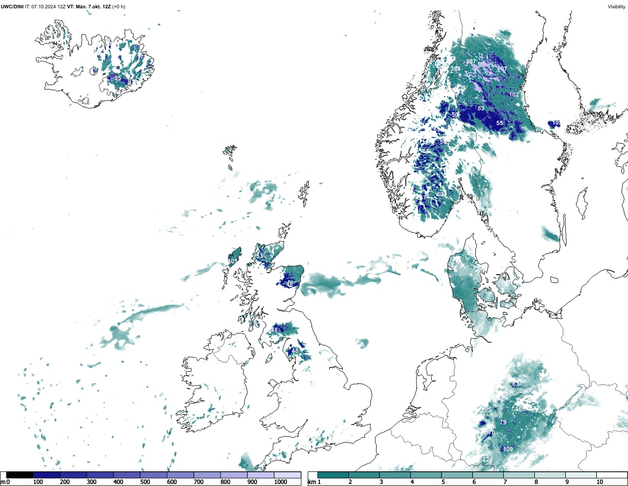Image resolution: width=628 pixels, height=486 pixels.
Task: Pick the 400–500 m purple-blue legend swatch
Action: pyautogui.click(x=127, y=475)
